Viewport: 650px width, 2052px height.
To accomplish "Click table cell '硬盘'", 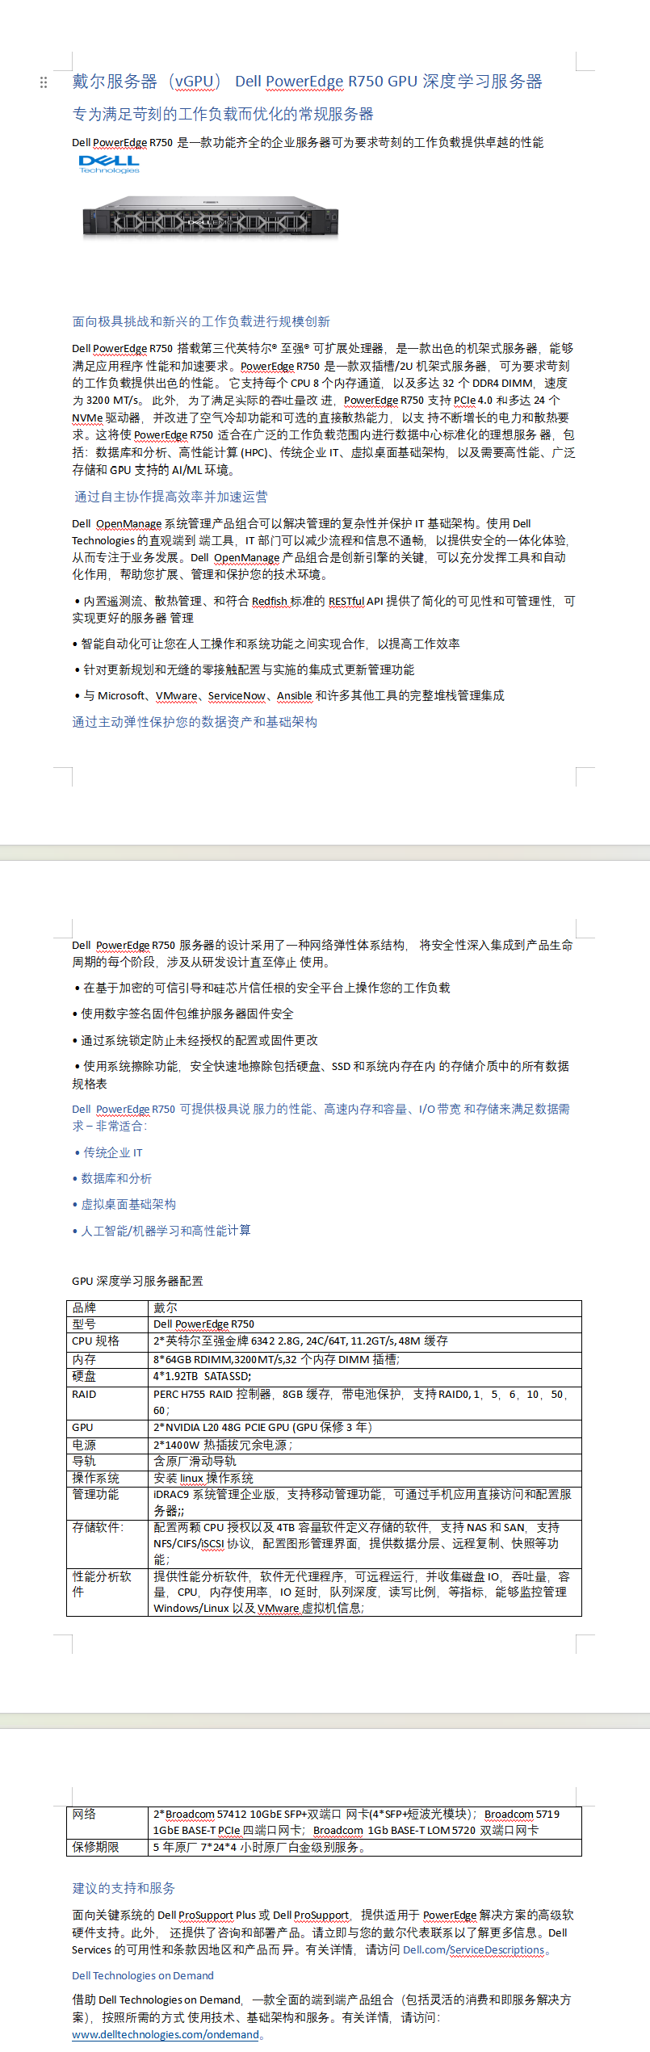I will [107, 1376].
